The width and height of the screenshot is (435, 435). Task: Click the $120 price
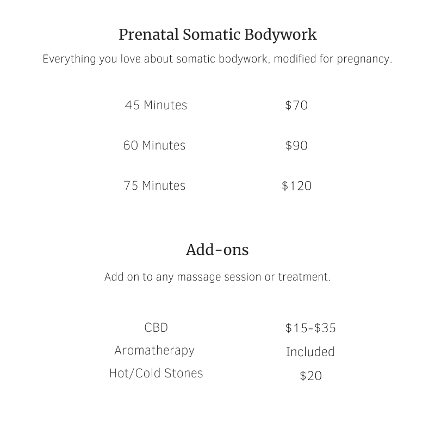click(x=296, y=186)
